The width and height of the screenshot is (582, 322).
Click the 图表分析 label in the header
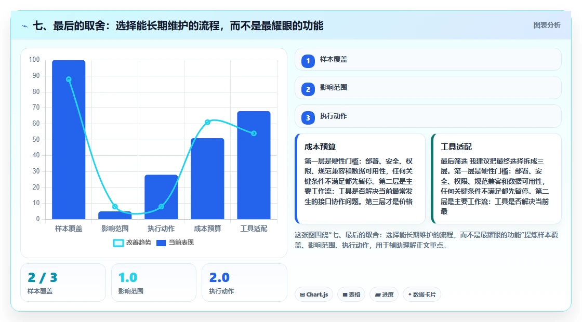tap(547, 25)
